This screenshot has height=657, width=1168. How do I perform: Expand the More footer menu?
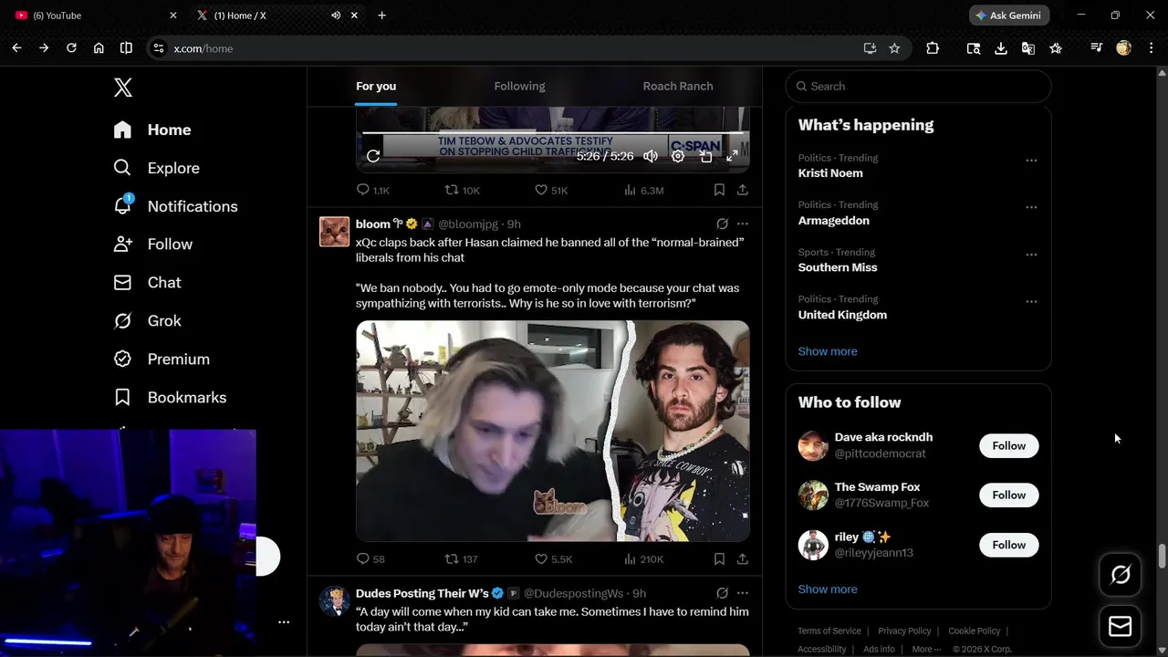click(x=926, y=650)
